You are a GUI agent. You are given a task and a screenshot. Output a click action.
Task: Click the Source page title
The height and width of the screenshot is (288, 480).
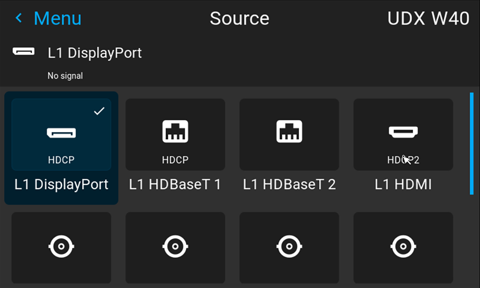tap(240, 18)
